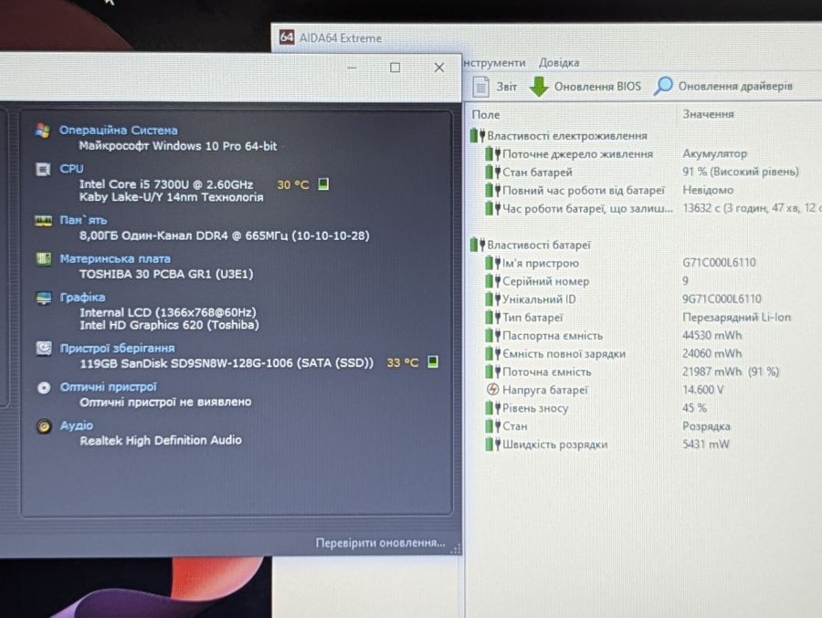The width and height of the screenshot is (822, 618).
Task: Click the motherboard icon
Action: (x=43, y=258)
